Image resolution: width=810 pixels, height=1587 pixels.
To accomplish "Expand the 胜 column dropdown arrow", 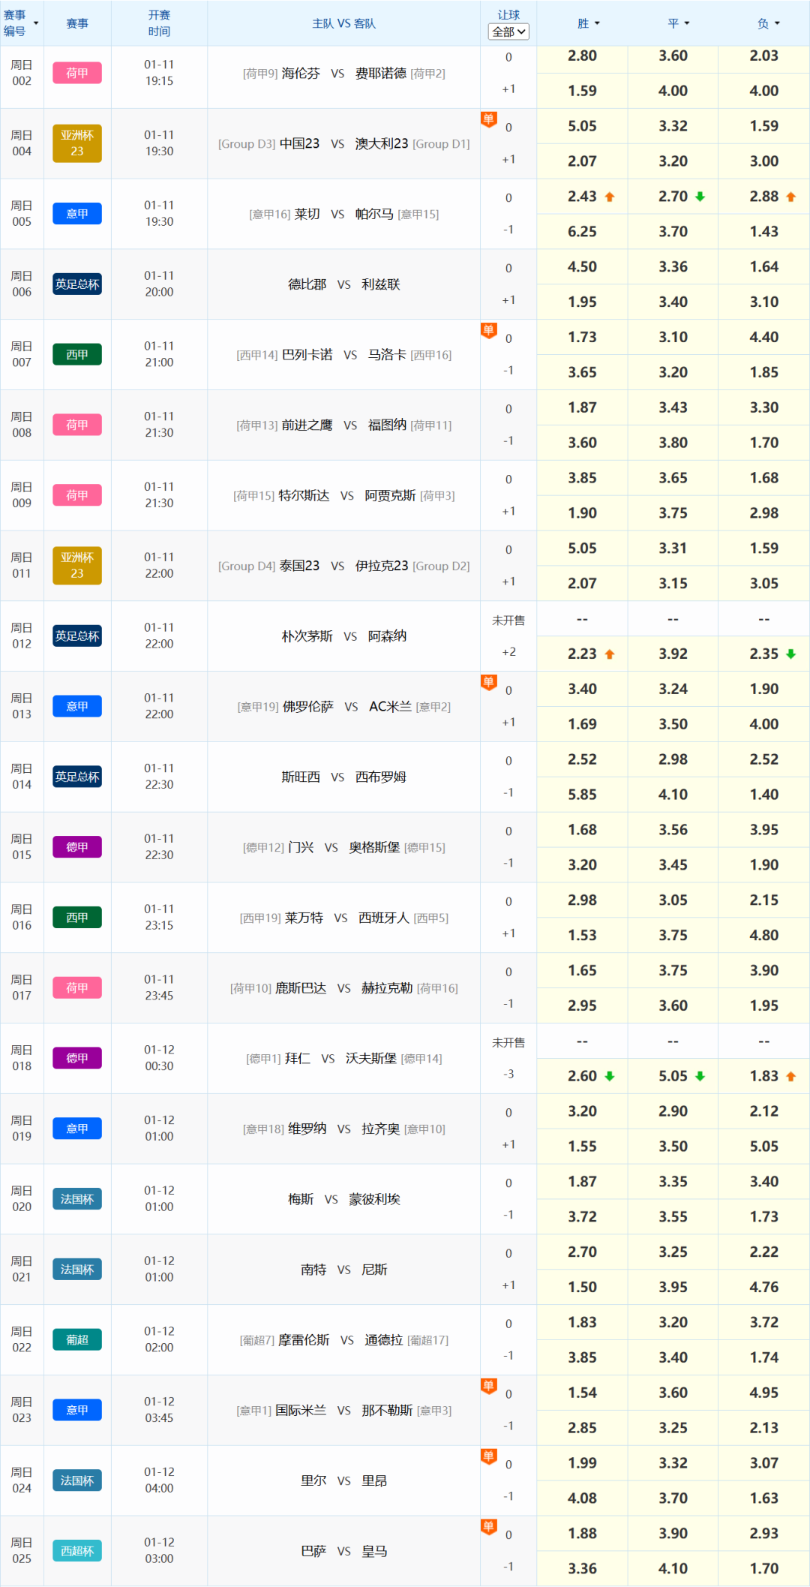I will tap(597, 23).
